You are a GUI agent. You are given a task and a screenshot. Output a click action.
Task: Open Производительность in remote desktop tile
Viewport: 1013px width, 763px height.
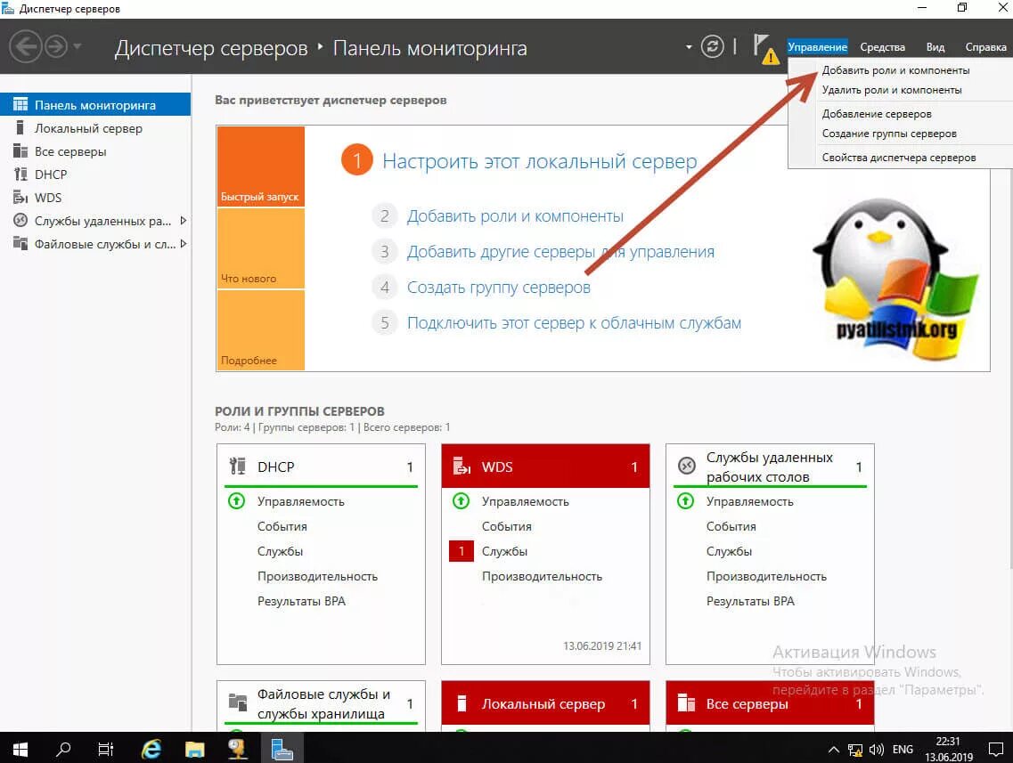[766, 576]
